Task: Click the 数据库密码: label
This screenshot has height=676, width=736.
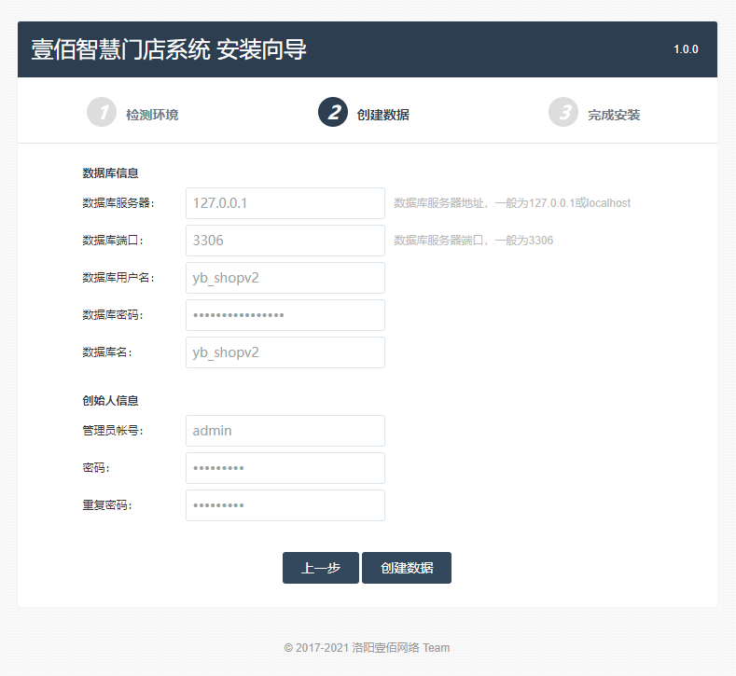Action: tap(113, 315)
